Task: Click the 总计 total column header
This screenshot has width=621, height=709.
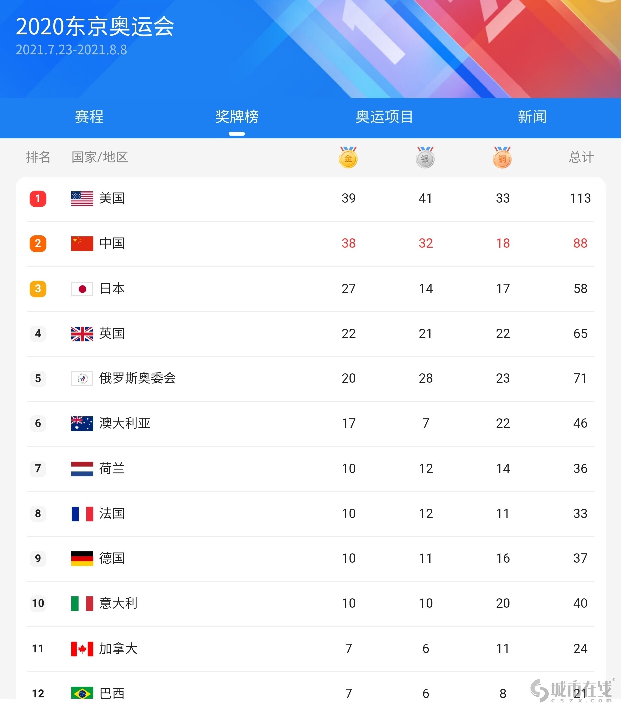Action: click(581, 157)
